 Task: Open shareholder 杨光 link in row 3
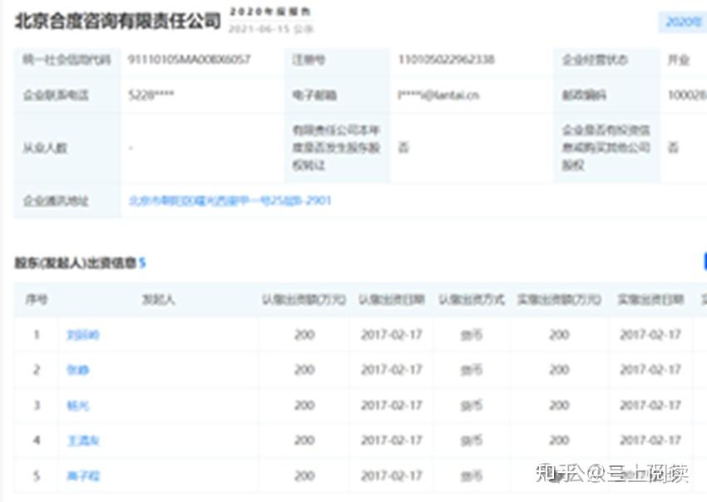(x=78, y=406)
